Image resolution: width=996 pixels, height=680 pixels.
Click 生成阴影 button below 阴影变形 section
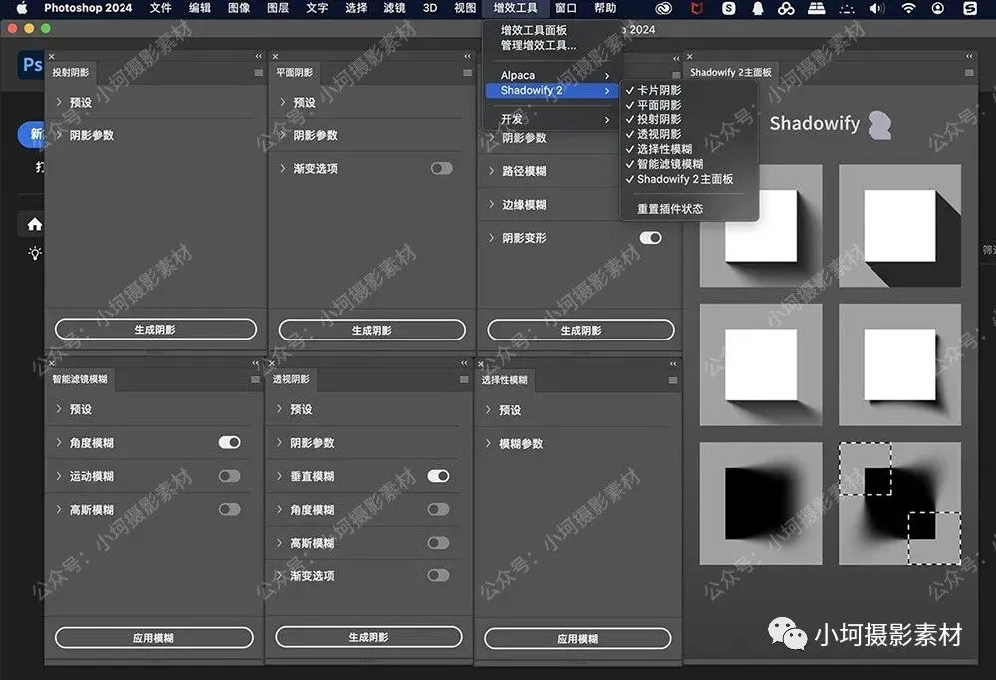(x=581, y=331)
